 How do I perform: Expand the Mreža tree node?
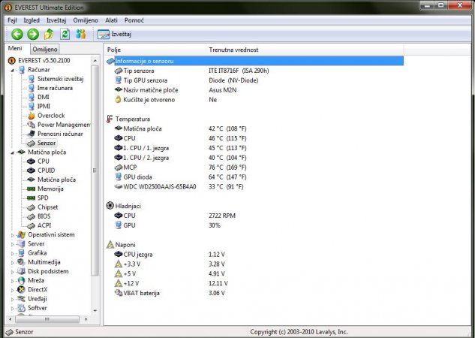[13, 281]
